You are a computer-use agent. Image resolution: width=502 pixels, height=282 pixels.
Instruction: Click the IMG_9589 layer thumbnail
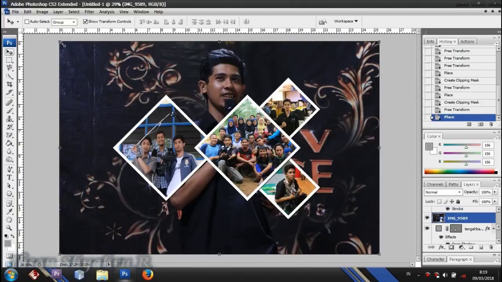438,218
